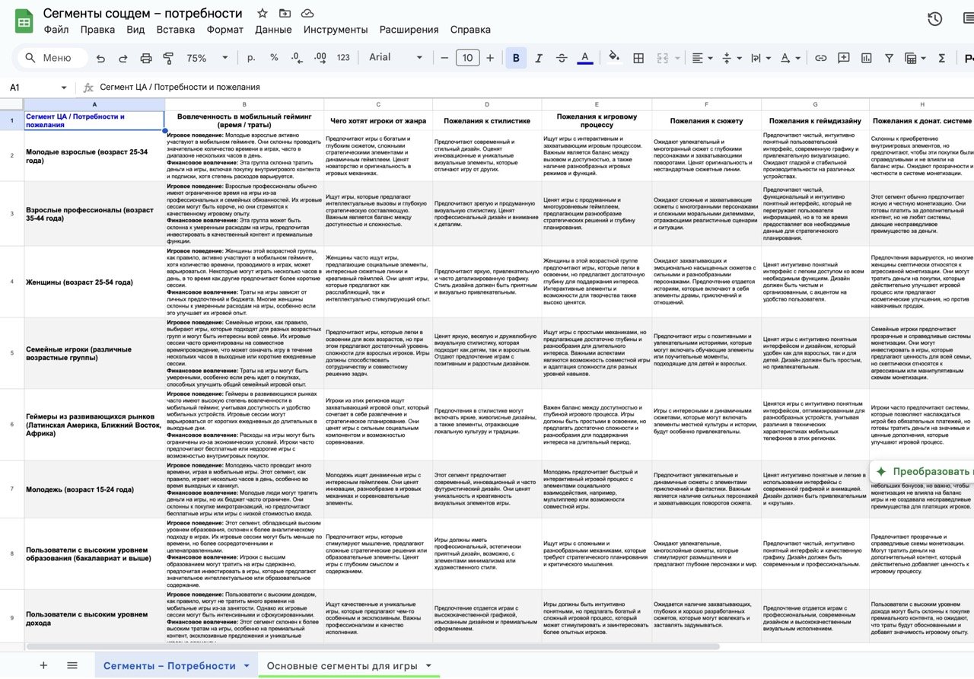Insert a link
The width and height of the screenshot is (974, 679).
[820, 58]
